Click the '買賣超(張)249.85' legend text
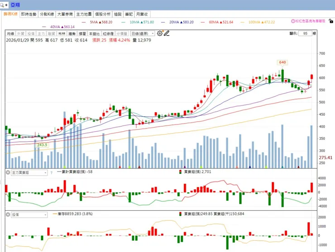This screenshot has width=335, height=252. (196, 214)
